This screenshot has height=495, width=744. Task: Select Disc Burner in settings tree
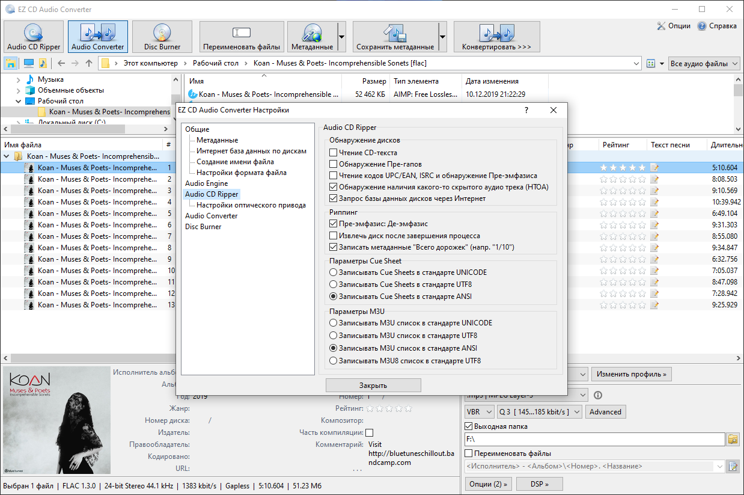tap(203, 227)
